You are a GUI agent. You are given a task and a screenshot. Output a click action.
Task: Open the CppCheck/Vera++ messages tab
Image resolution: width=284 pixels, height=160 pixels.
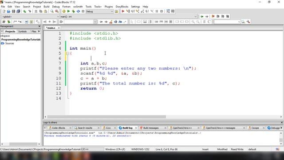tap(221, 128)
